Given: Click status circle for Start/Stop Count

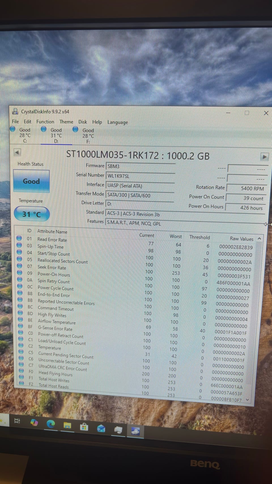Looking at the screenshot, I should click(x=19, y=252).
